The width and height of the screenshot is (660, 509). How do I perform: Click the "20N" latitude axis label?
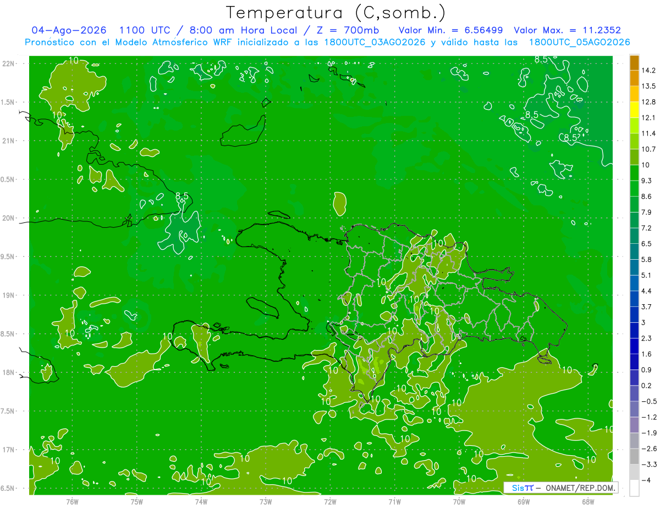9,218
